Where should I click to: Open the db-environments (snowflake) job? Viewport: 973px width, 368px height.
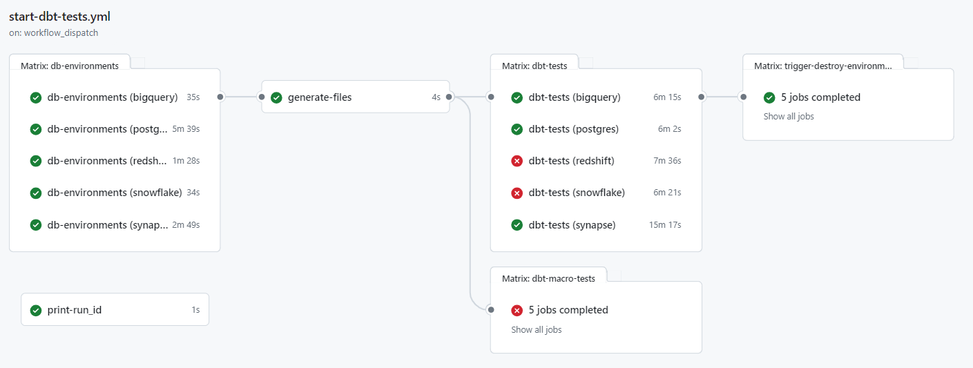[x=114, y=193]
